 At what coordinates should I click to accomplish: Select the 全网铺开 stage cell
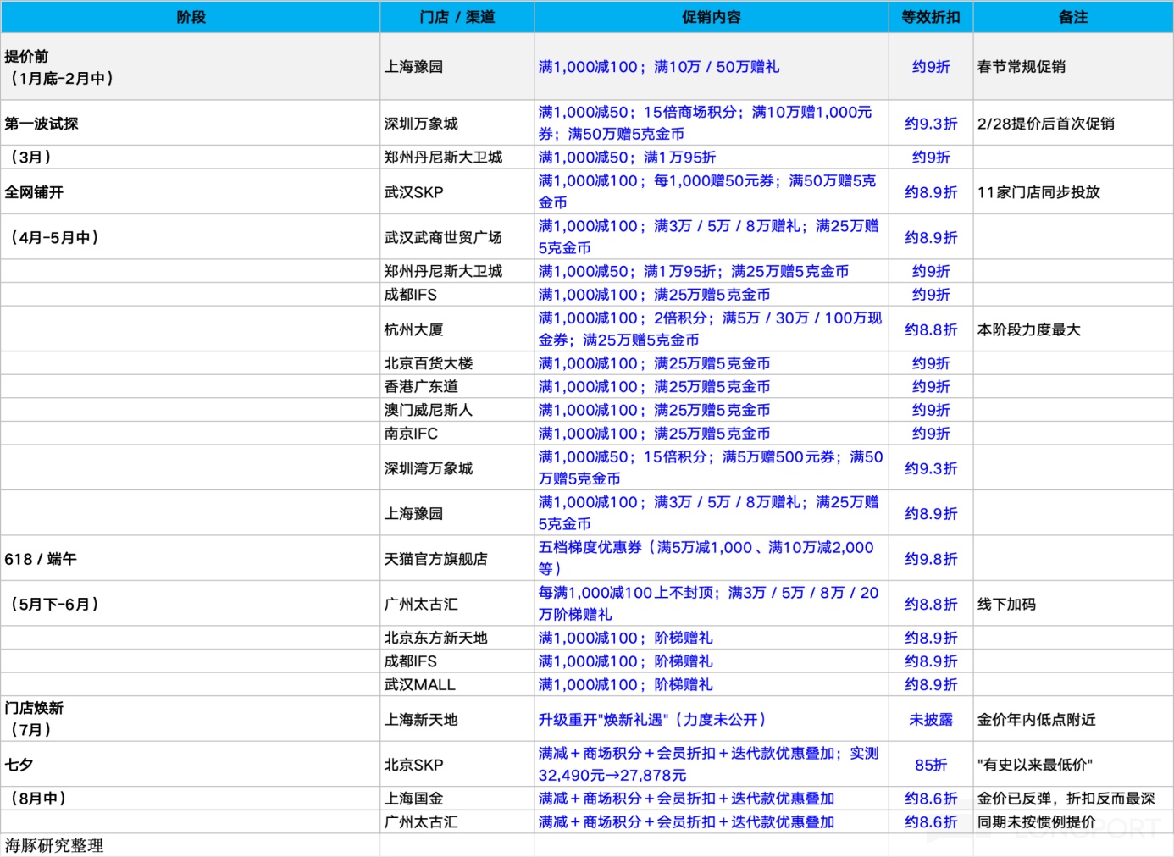pos(191,191)
